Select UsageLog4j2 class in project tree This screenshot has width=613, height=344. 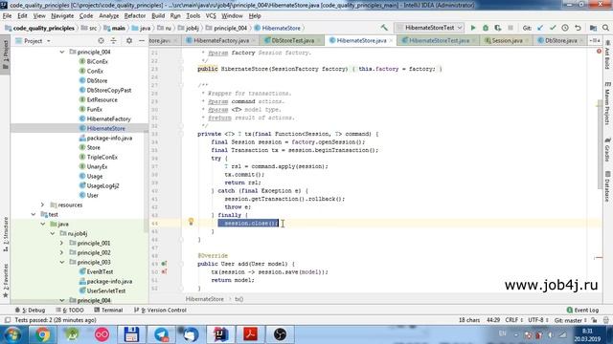[102, 185]
